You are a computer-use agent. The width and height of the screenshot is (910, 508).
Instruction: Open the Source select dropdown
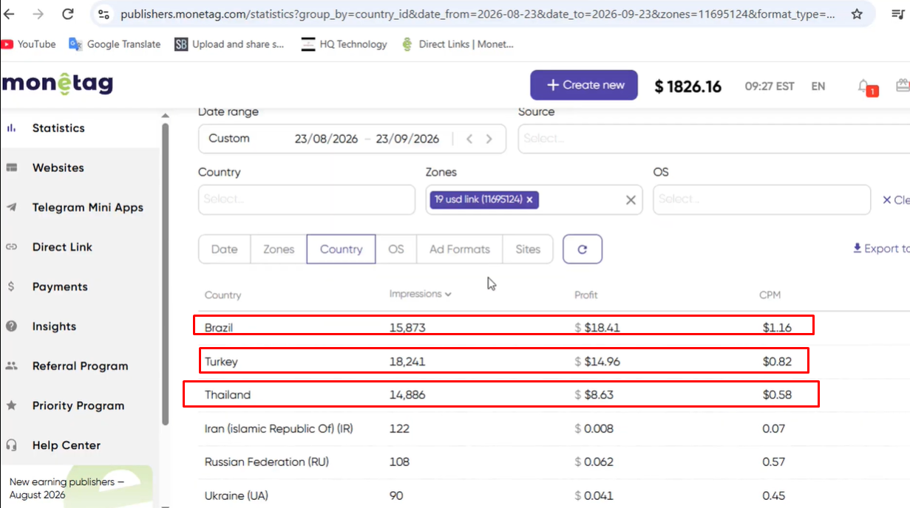click(713, 138)
